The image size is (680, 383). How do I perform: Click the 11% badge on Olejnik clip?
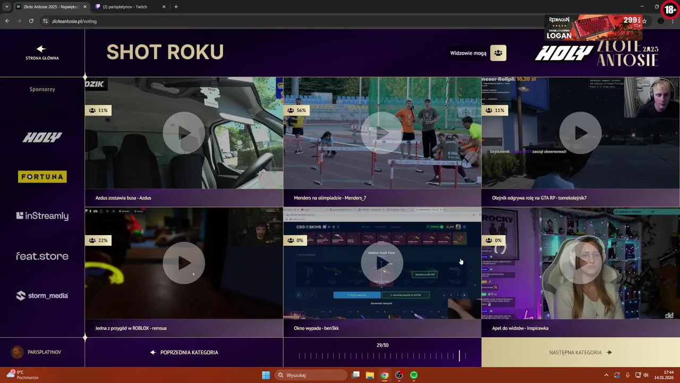coord(495,110)
